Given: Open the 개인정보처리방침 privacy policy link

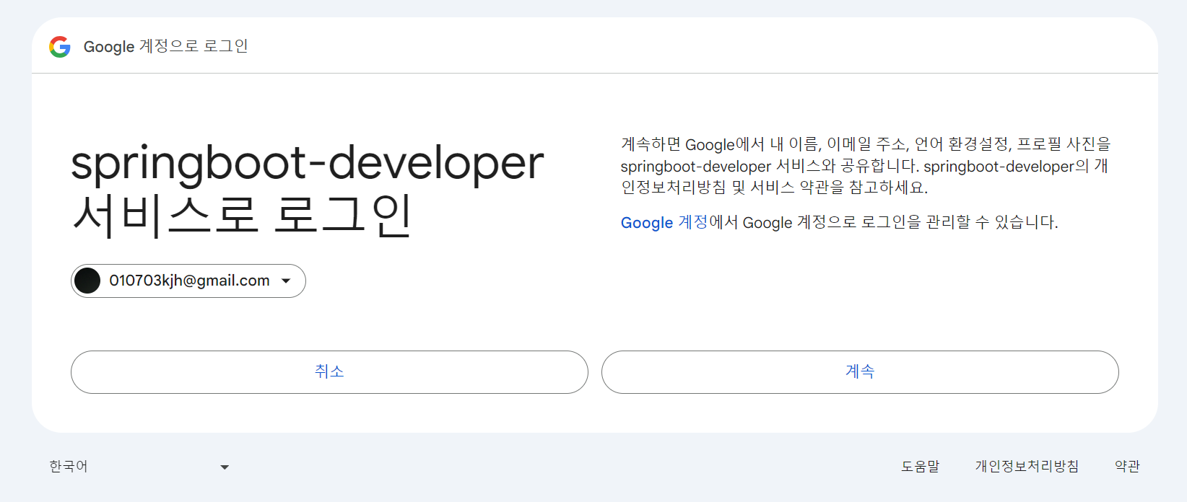Looking at the screenshot, I should (1027, 467).
